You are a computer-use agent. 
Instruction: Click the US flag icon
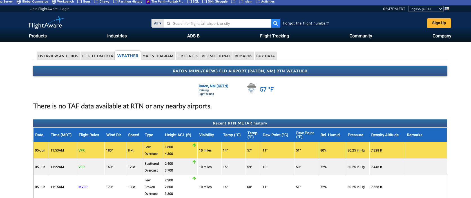coord(447,9)
